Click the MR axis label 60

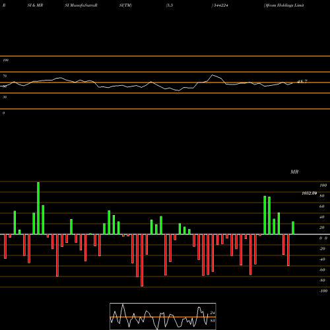pyautogui.click(x=321, y=207)
